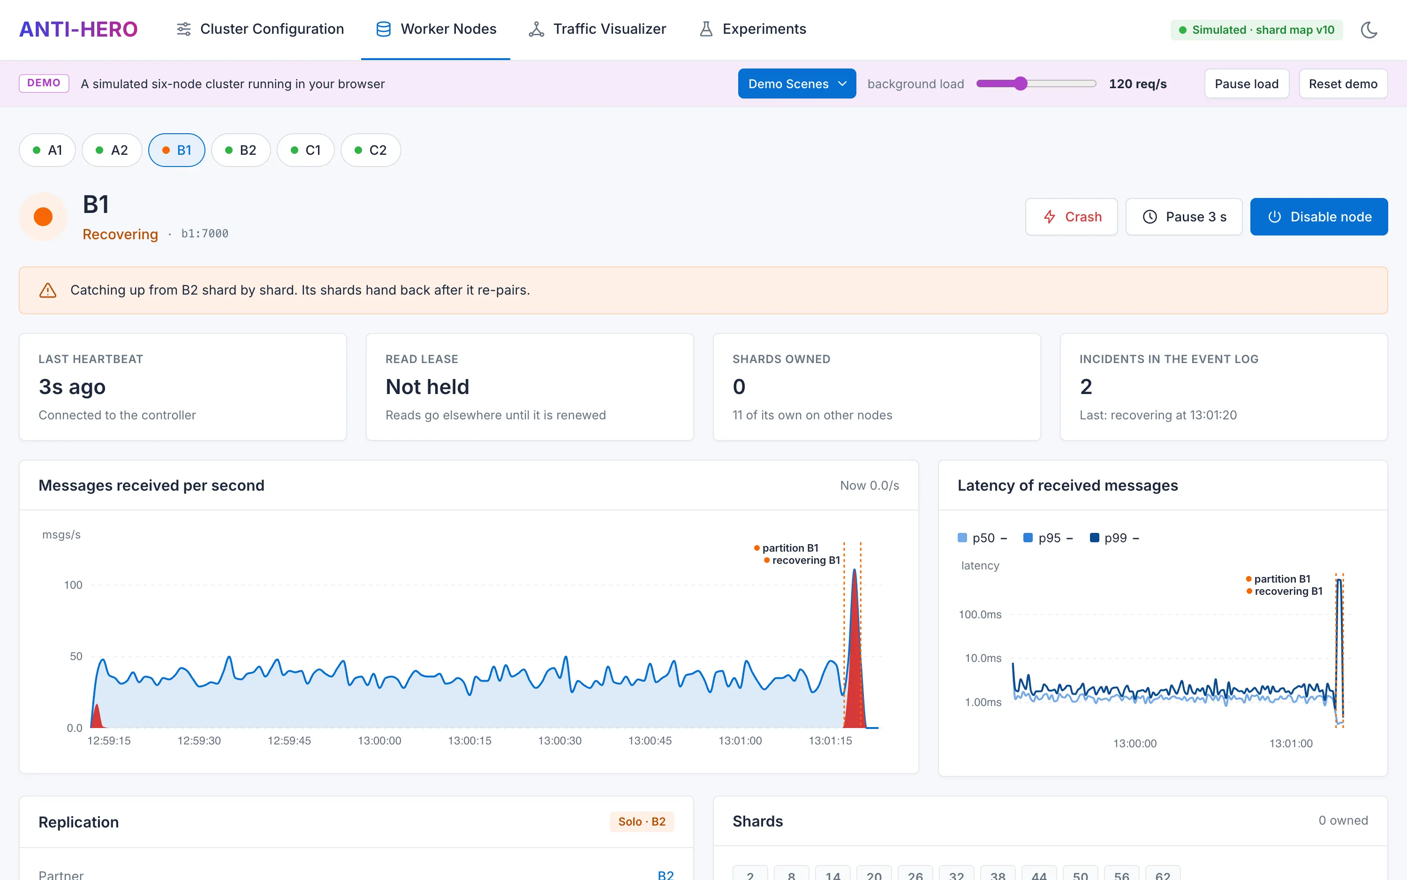Click the partition B1 marker in latency chart

[x=1278, y=578]
